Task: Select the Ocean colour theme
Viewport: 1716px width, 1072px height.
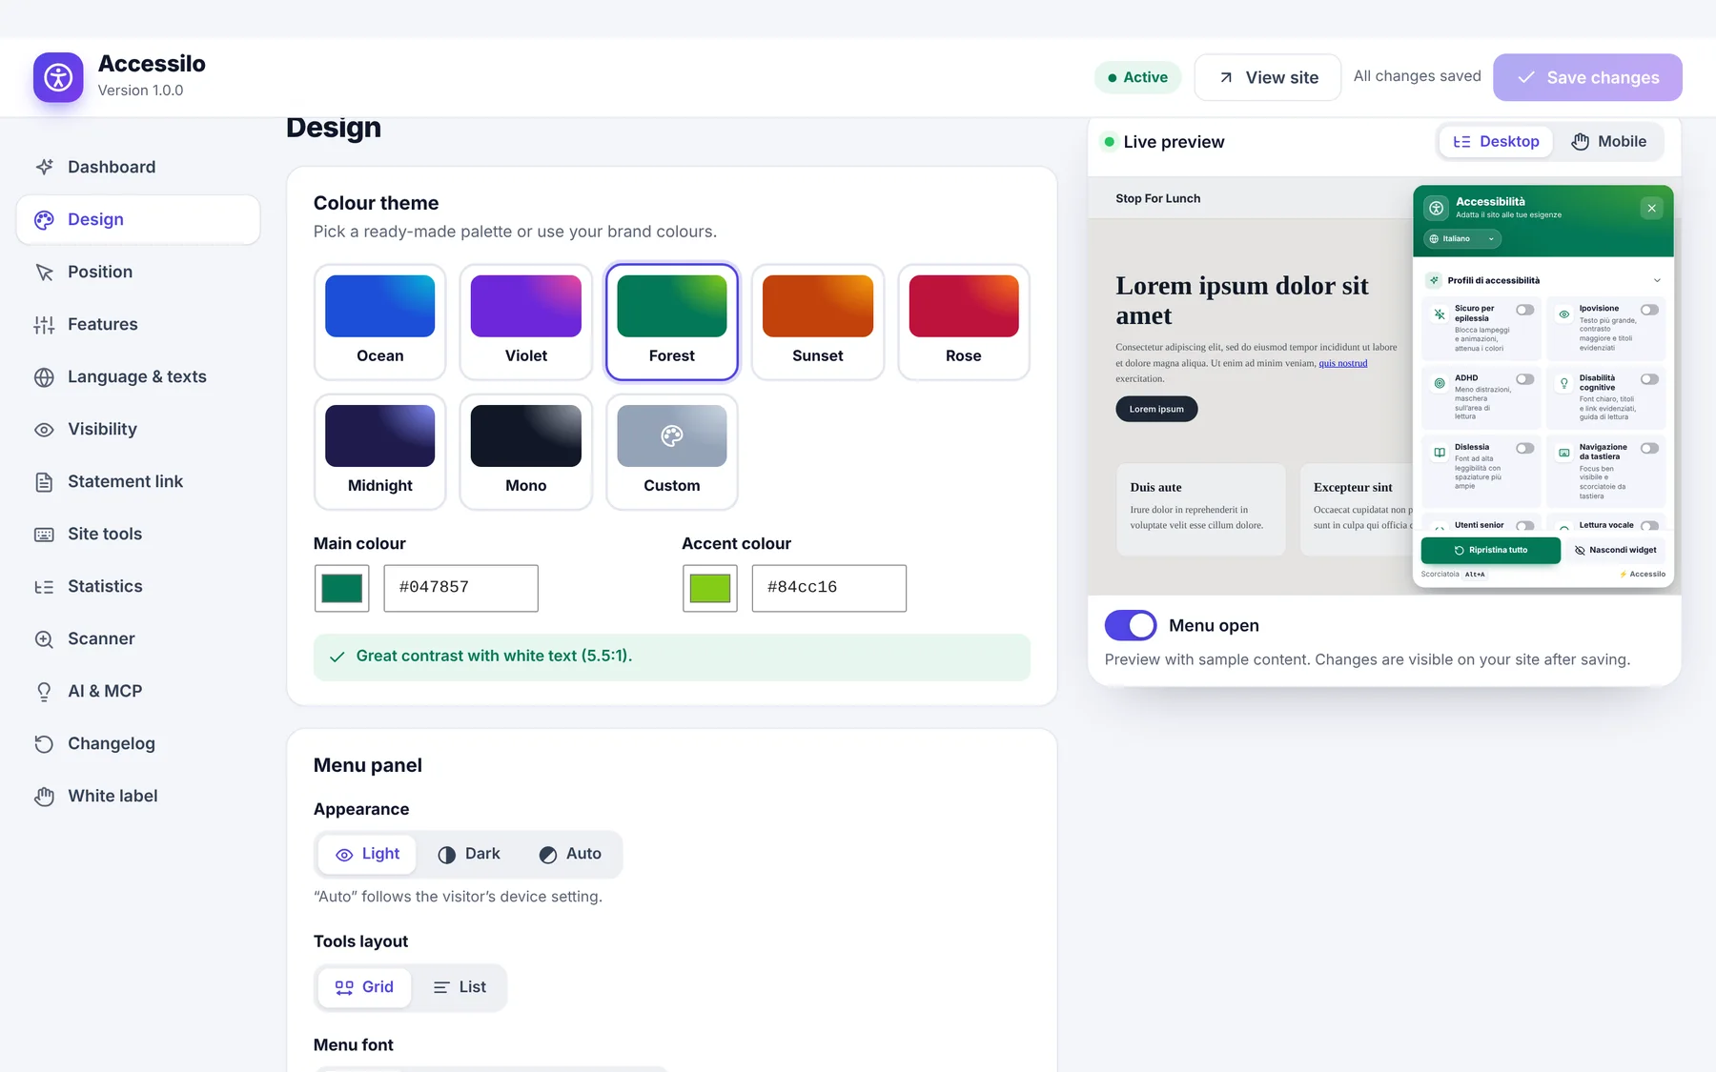Action: click(x=380, y=322)
